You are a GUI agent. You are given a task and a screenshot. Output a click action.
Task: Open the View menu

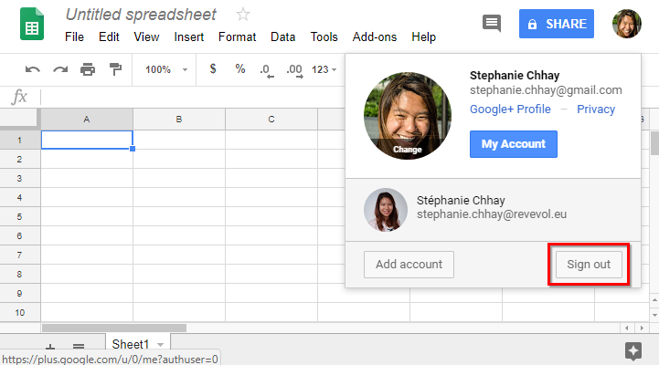[146, 36]
